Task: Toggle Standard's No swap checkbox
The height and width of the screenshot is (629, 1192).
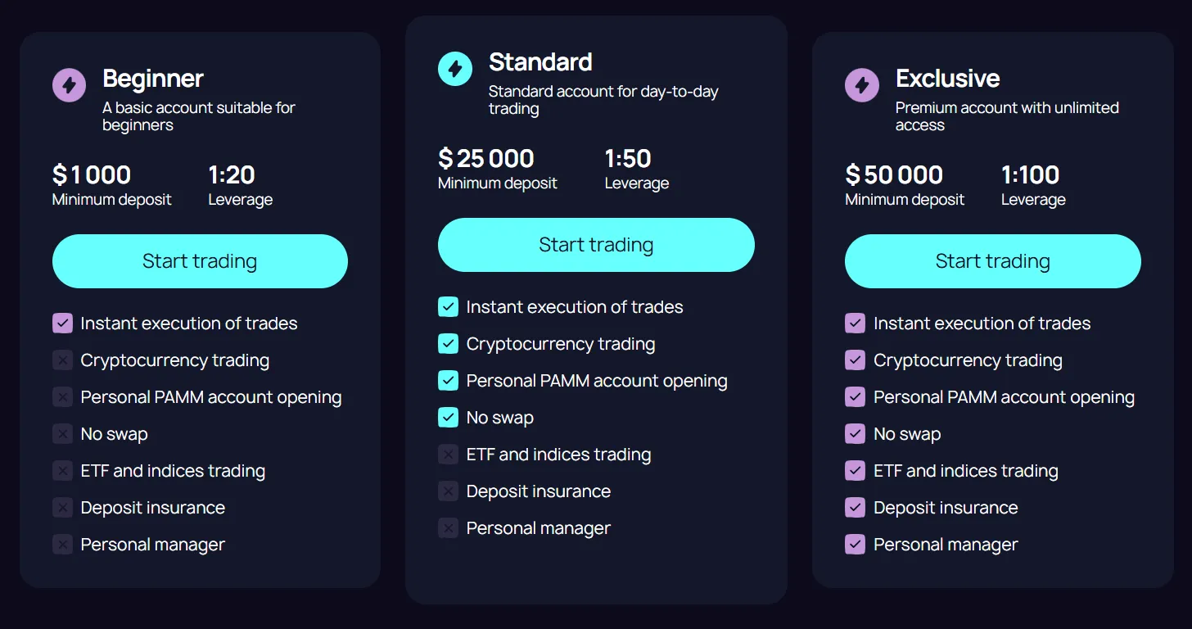Action: pyautogui.click(x=448, y=418)
